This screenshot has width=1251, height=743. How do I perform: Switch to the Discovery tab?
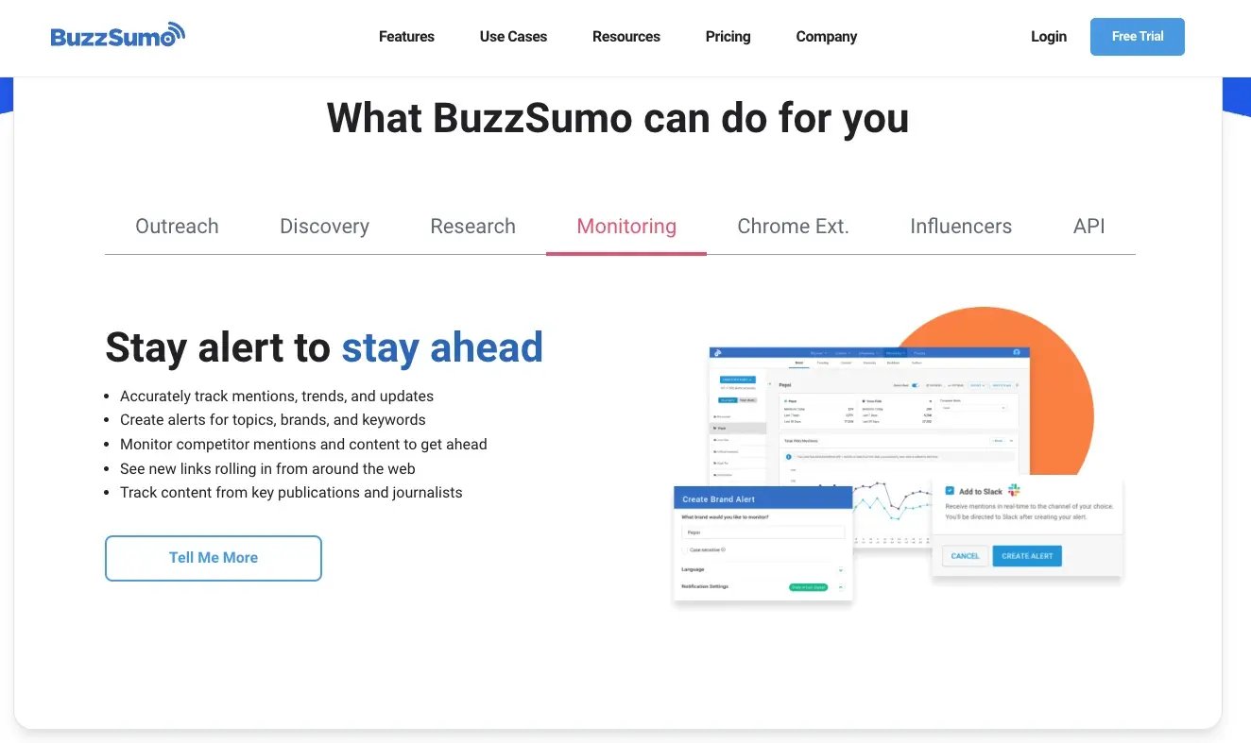(324, 227)
